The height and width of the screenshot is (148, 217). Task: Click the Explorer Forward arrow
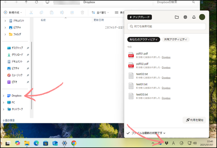(x=16, y=2)
